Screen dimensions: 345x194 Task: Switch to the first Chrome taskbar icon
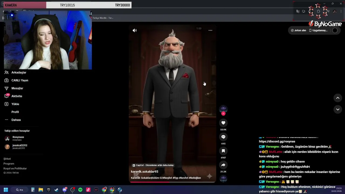coord(104,190)
